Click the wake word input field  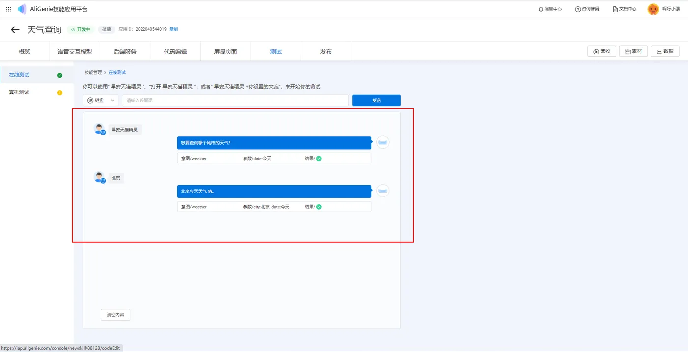coord(235,100)
